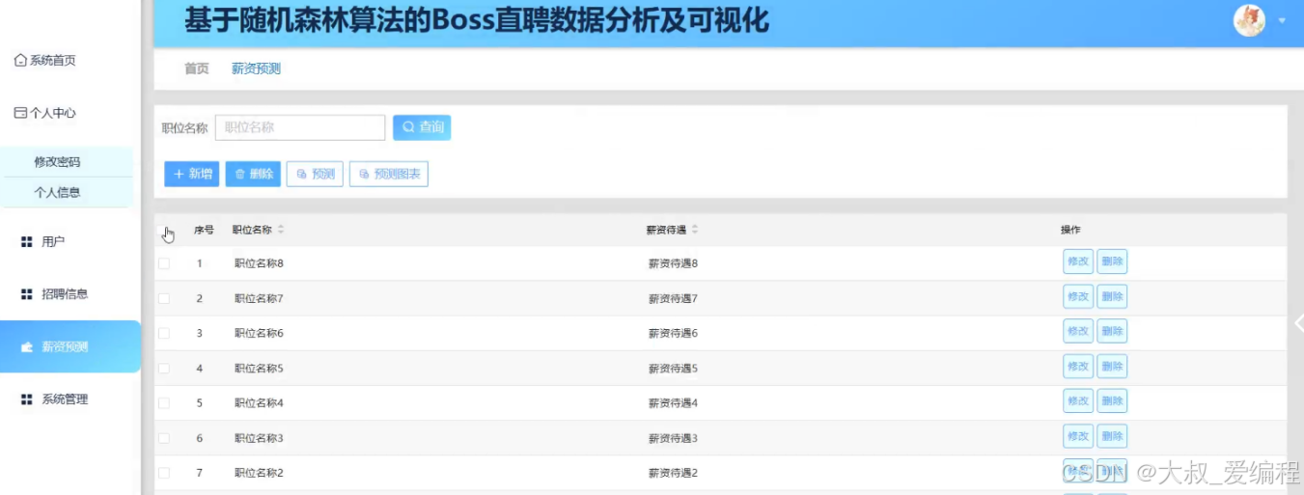Click the 序号 column header
Image resolution: width=1304 pixels, height=495 pixels.
coord(204,230)
